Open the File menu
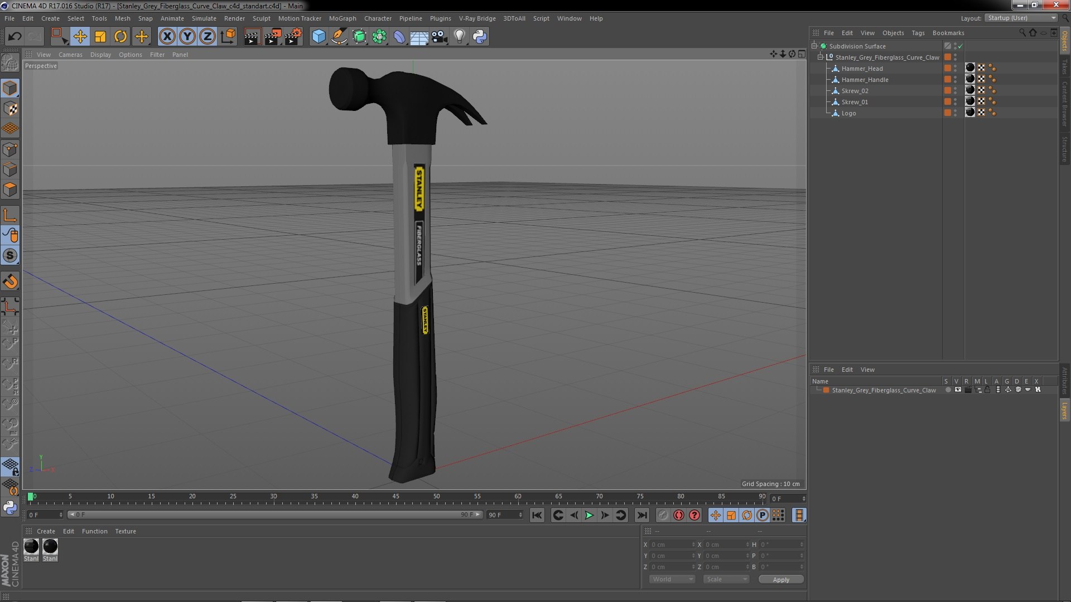 tap(9, 18)
